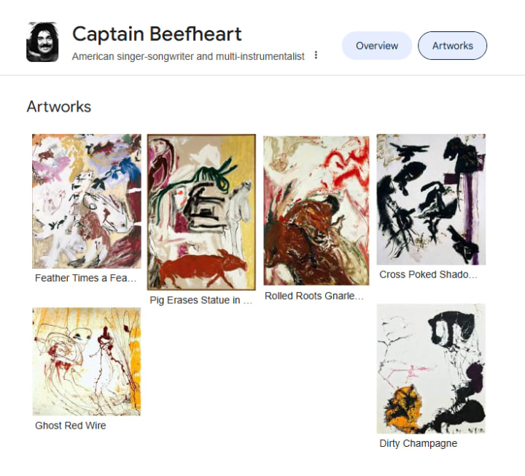The height and width of the screenshot is (476, 525).
Task: Open the Pig Erases Statue painting thumbnail
Action: pos(201,212)
